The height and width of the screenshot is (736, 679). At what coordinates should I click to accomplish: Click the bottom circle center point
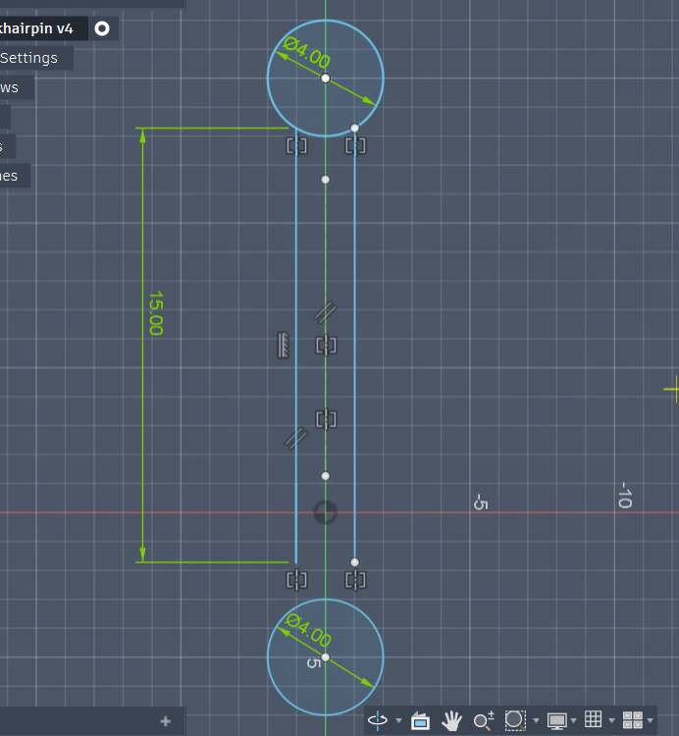(325, 657)
